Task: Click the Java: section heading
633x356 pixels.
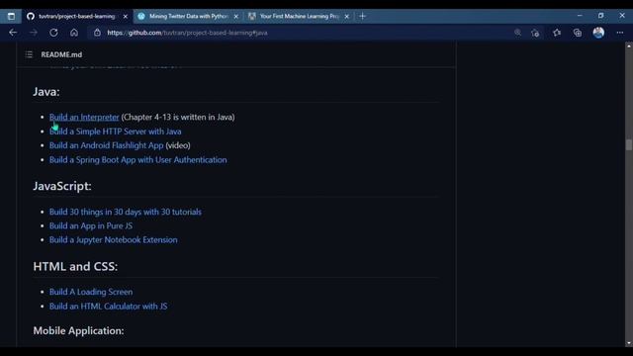Action: coord(46,92)
